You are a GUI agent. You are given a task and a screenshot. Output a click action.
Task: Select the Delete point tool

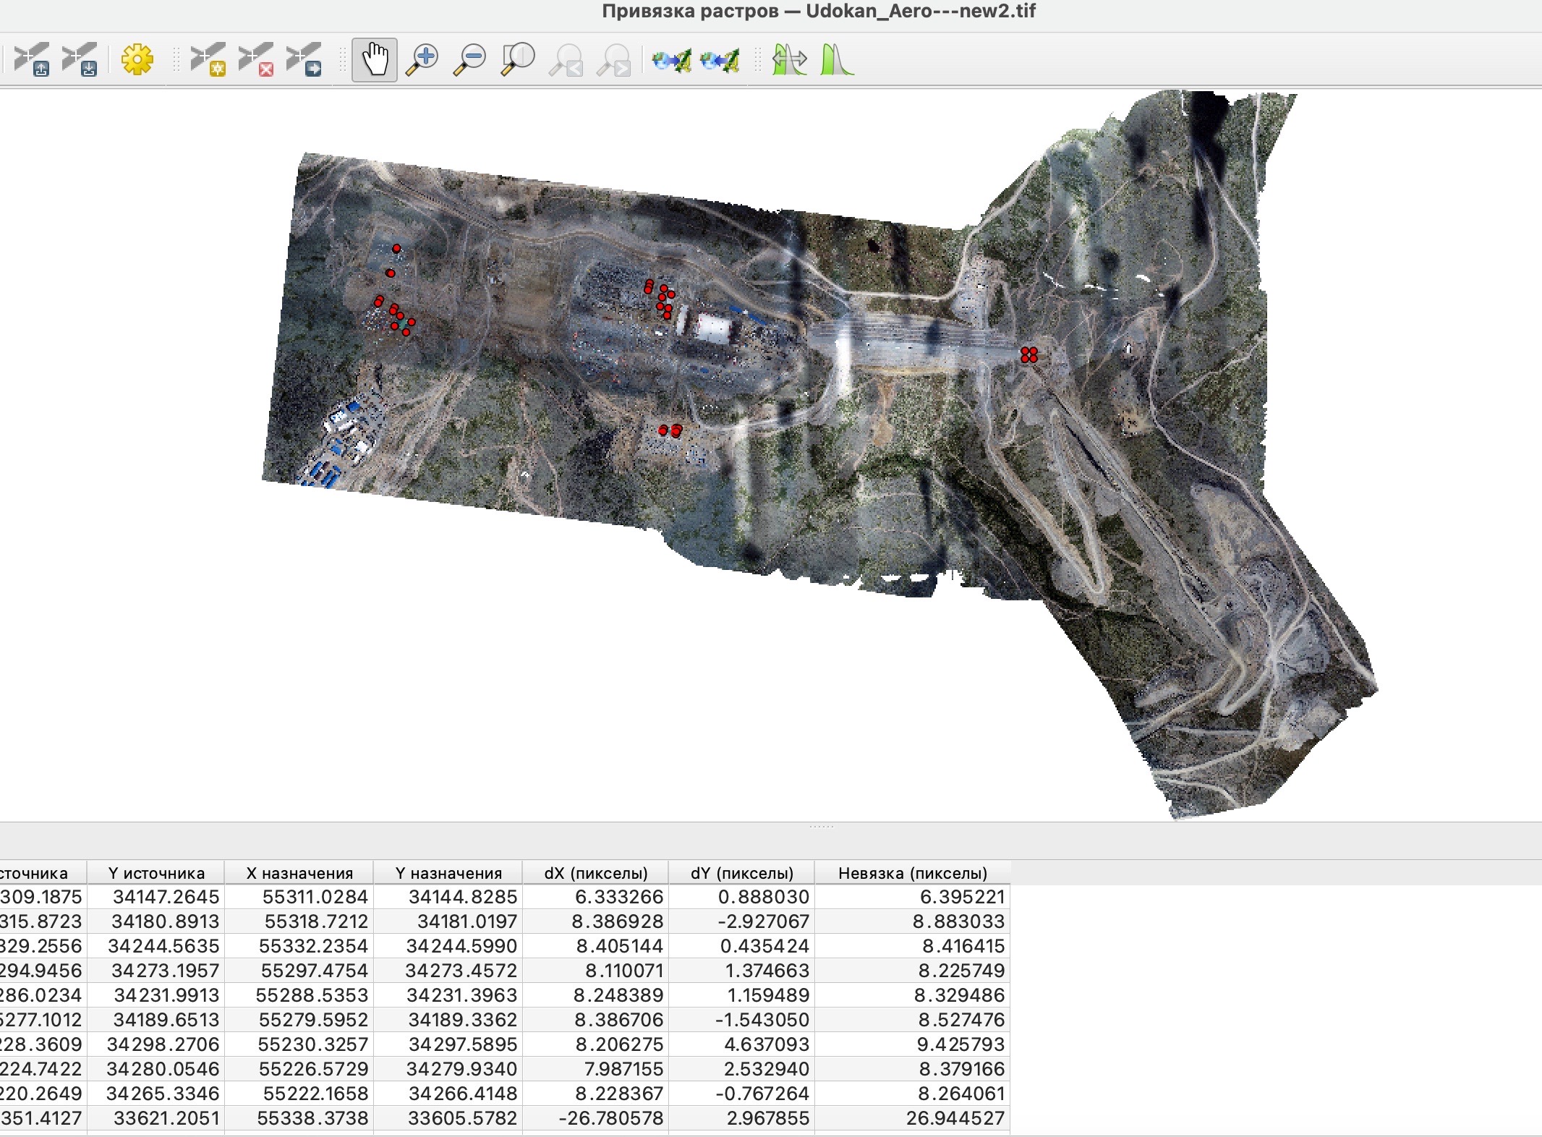coord(257,59)
